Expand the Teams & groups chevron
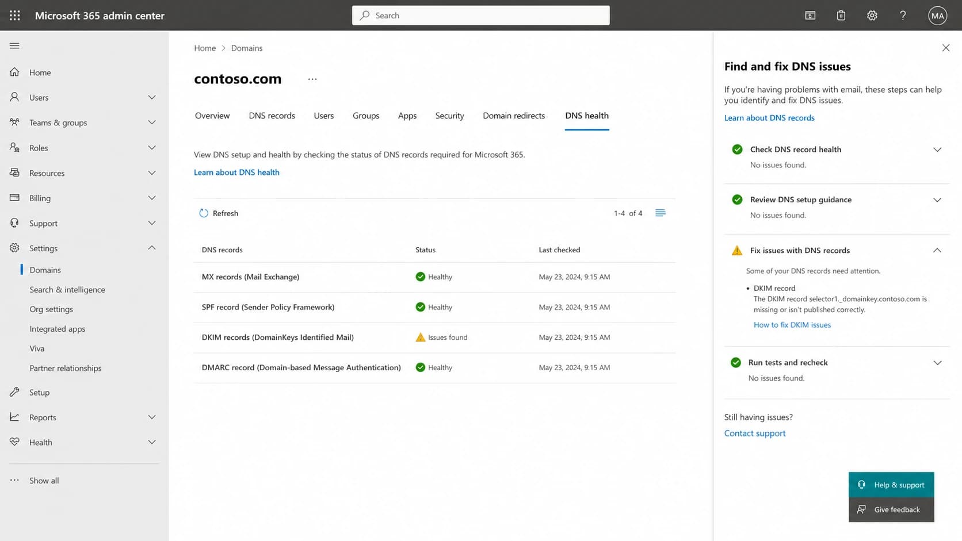 pos(152,122)
